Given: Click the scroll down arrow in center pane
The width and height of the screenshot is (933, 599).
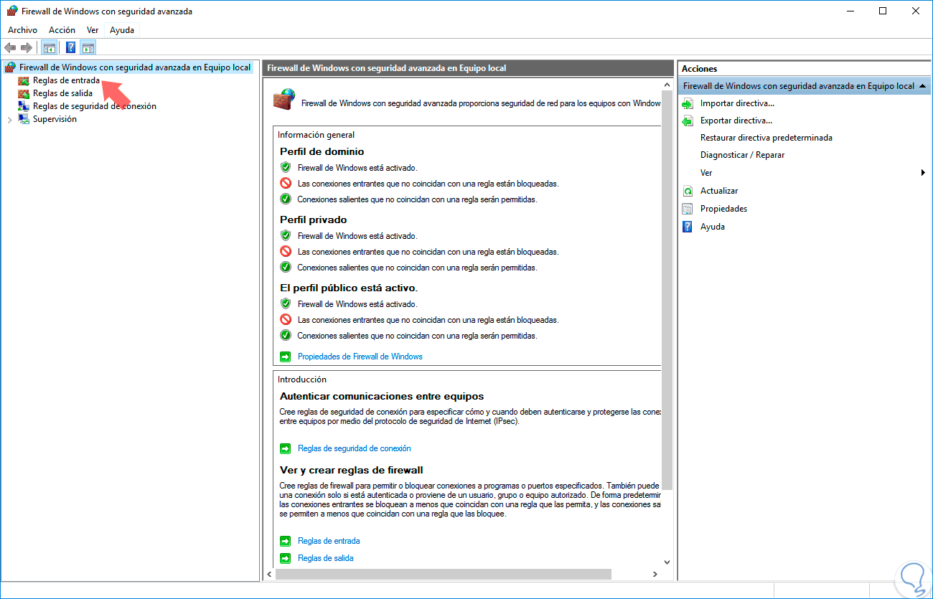Looking at the screenshot, I should 667,562.
